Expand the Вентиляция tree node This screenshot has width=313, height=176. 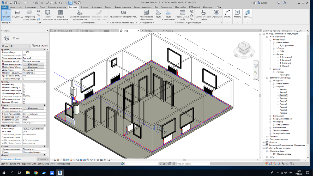[x=270, y=116]
